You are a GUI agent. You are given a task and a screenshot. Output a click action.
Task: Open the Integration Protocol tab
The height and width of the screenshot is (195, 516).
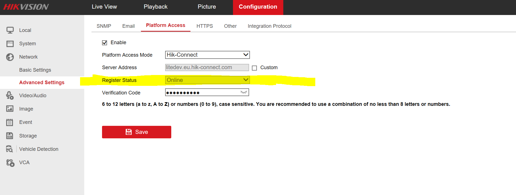click(x=269, y=26)
